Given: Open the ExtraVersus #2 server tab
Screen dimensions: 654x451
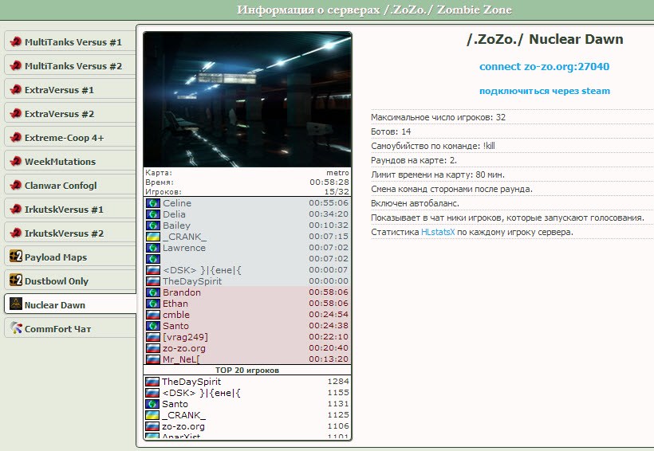Looking at the screenshot, I should (x=59, y=114).
